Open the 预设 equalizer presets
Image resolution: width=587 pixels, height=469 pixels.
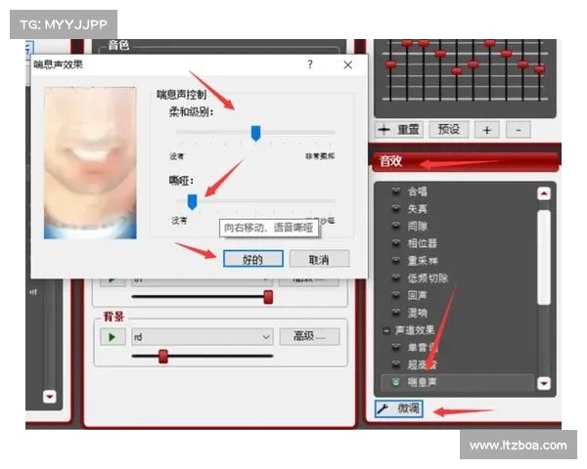(448, 130)
